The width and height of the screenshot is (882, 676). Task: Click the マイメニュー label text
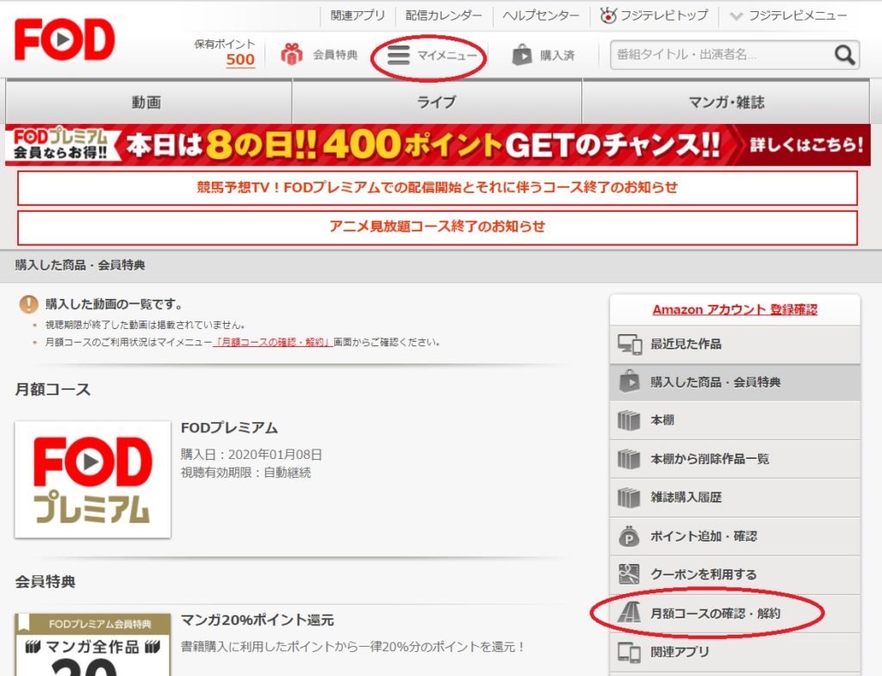coord(447,55)
